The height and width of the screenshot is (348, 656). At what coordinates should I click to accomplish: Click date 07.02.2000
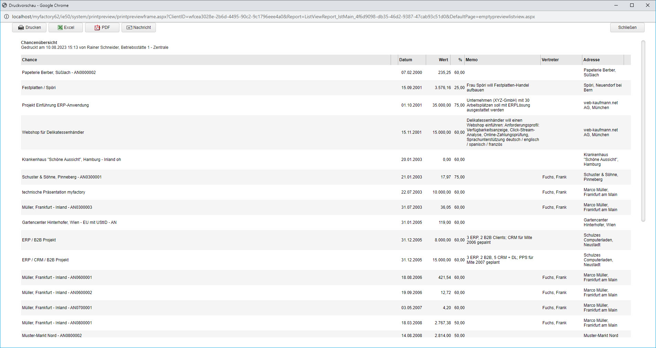point(411,73)
